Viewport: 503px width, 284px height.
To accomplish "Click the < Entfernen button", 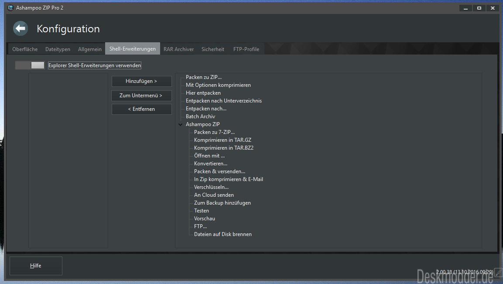I will (x=141, y=109).
